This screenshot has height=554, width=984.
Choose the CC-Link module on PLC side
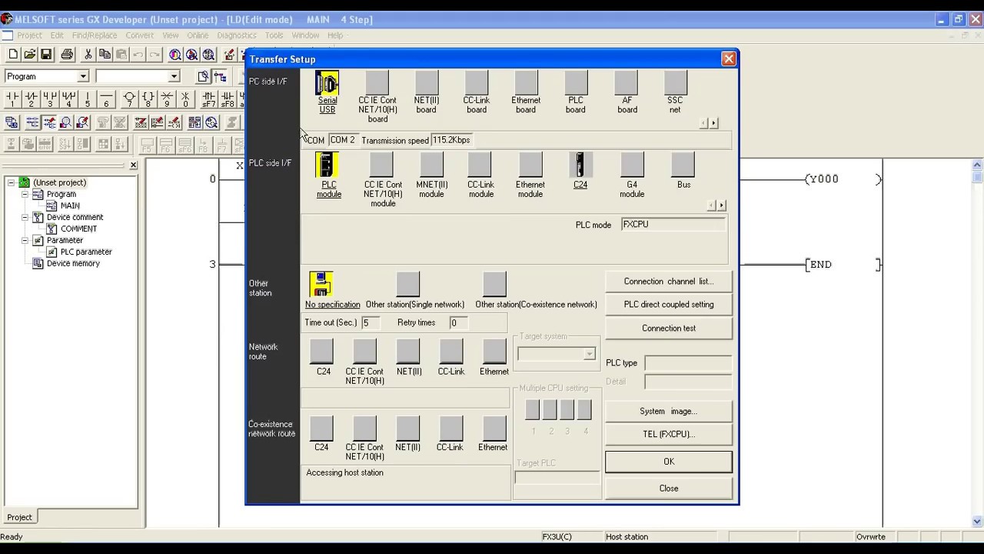[480, 165]
